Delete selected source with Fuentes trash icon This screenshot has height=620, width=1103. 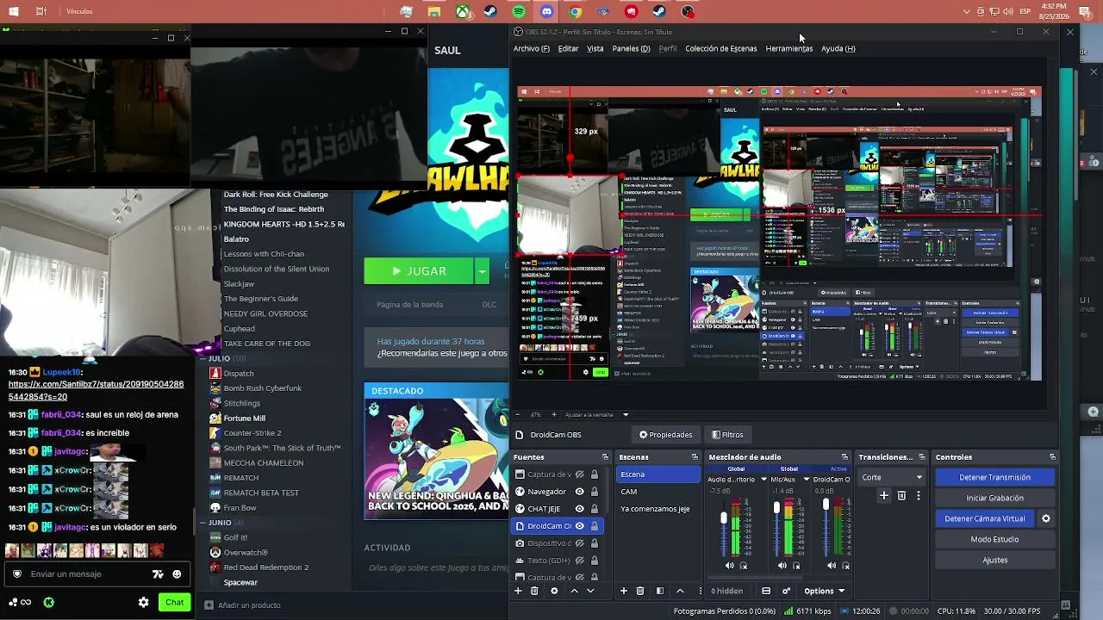534,591
